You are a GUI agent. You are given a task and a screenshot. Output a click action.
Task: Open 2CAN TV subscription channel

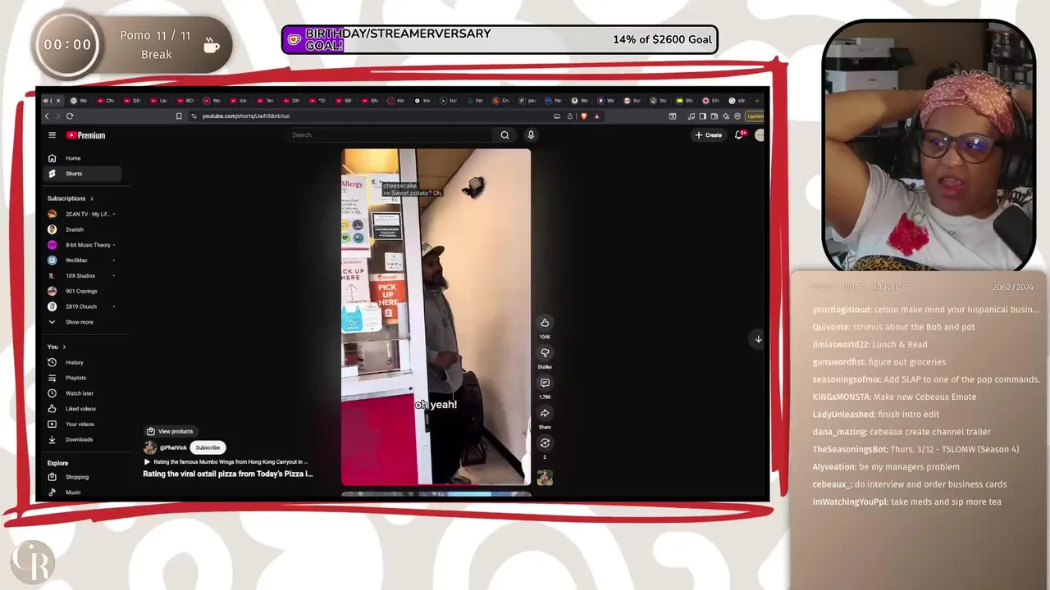[x=84, y=214]
